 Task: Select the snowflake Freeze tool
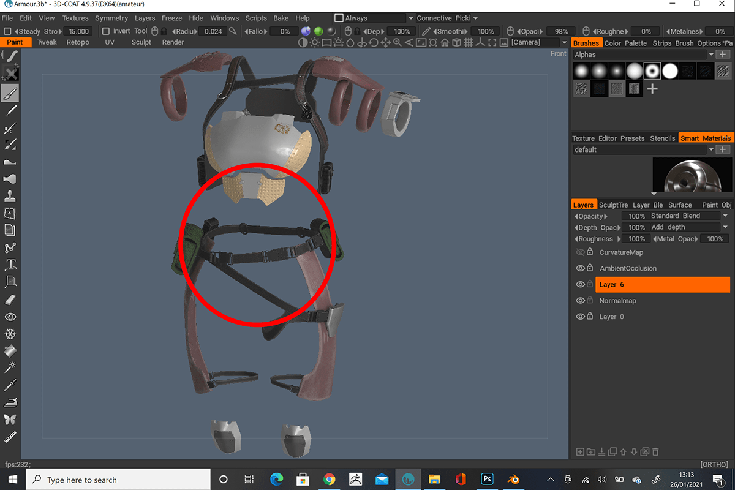pyautogui.click(x=10, y=334)
